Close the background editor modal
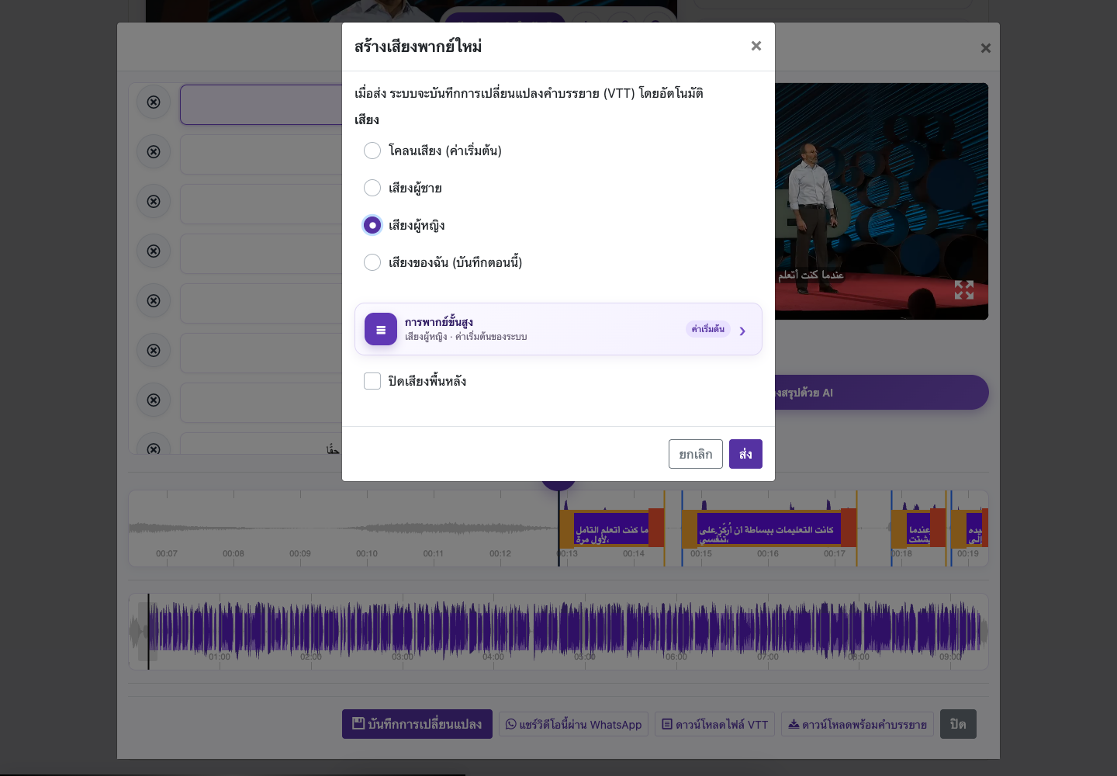The height and width of the screenshot is (776, 1117). pyautogui.click(x=986, y=48)
